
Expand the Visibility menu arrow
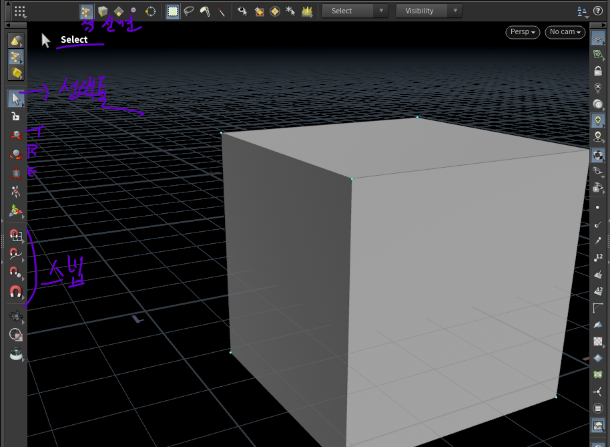pos(455,11)
